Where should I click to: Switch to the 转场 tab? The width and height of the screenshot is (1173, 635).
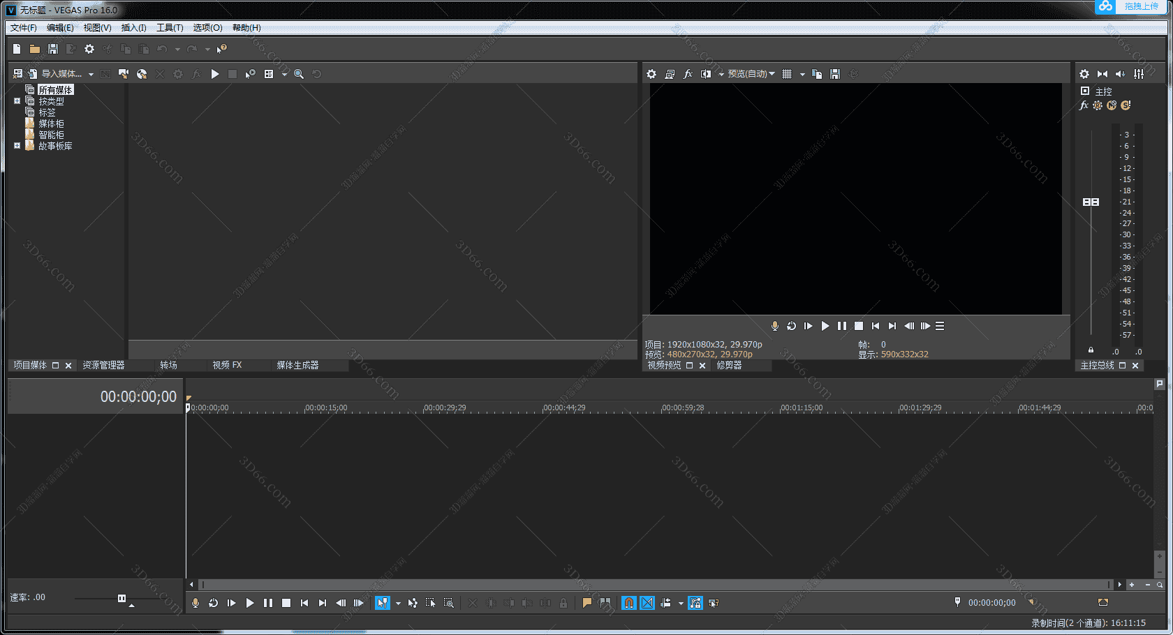(168, 365)
